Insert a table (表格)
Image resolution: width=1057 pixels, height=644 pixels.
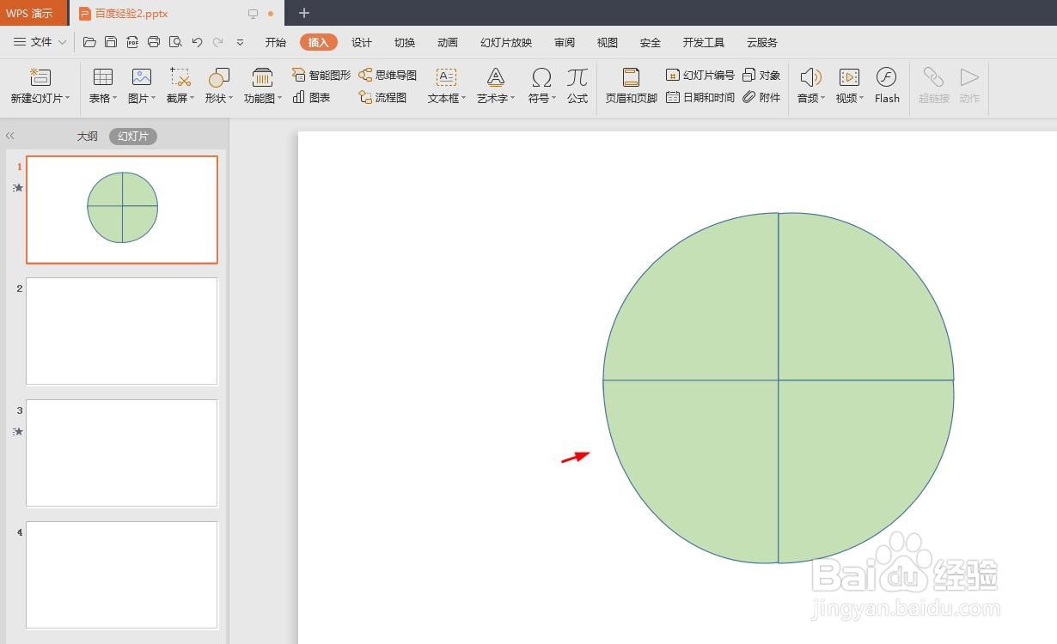pyautogui.click(x=103, y=86)
